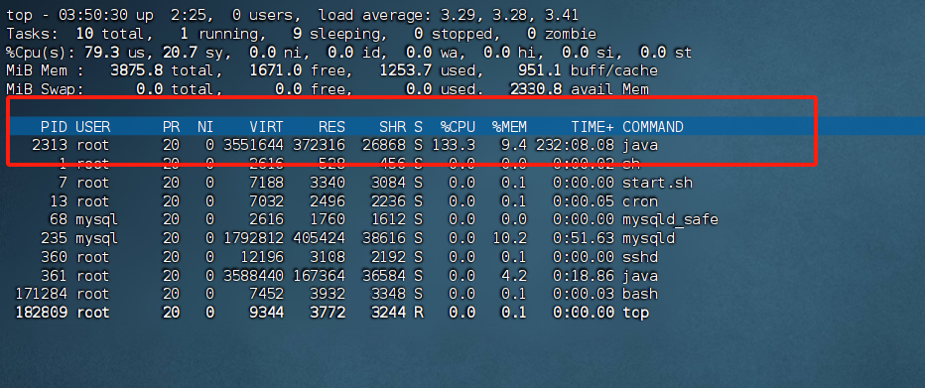Click the sshd command name
The height and width of the screenshot is (388, 925).
point(640,257)
